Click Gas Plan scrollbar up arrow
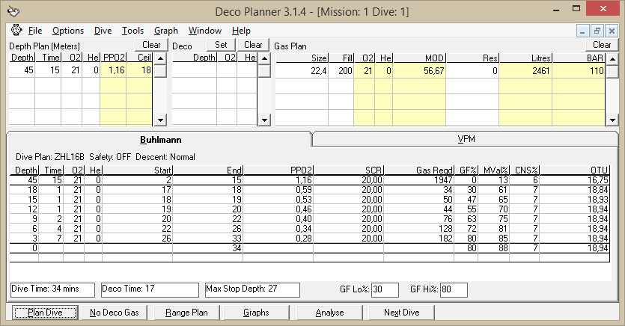Screen dimensions: 625x326 pyautogui.click(x=612, y=59)
